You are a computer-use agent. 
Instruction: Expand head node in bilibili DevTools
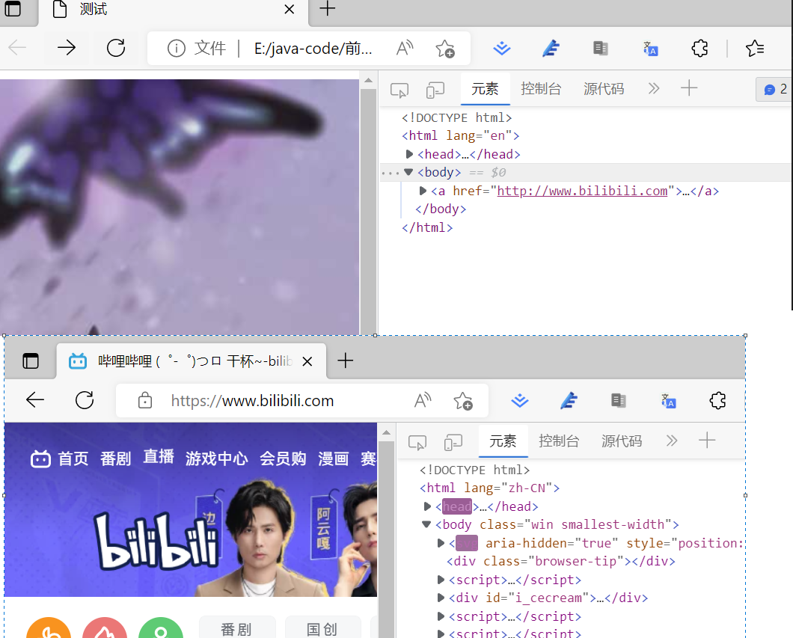[427, 506]
